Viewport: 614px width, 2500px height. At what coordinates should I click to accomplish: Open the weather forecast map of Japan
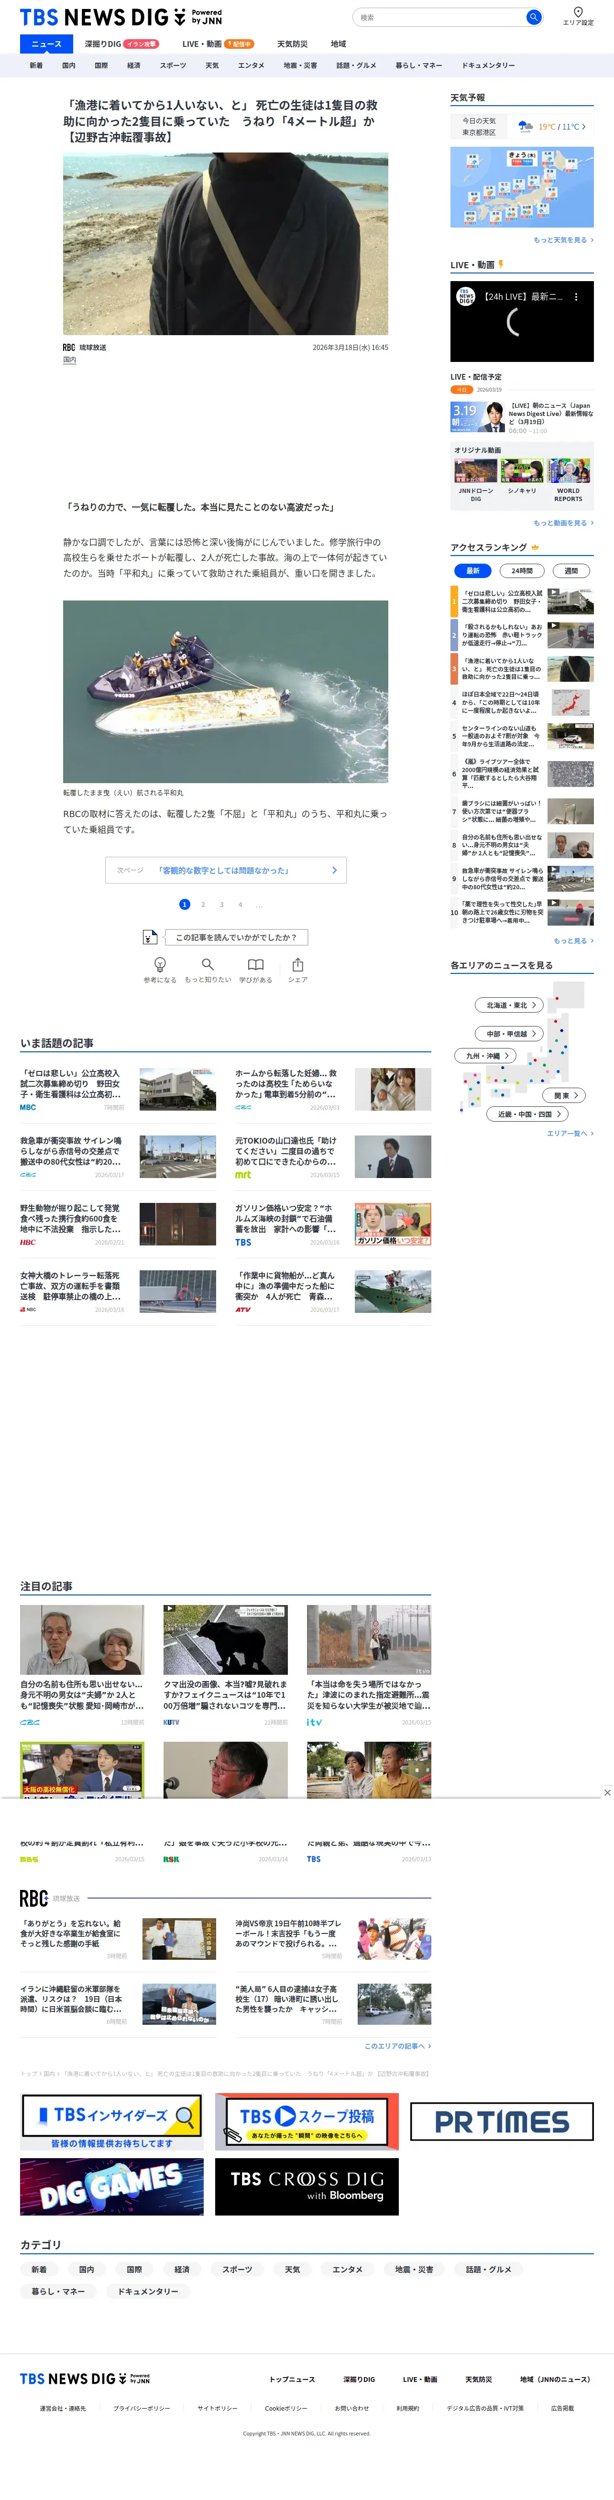point(522,187)
